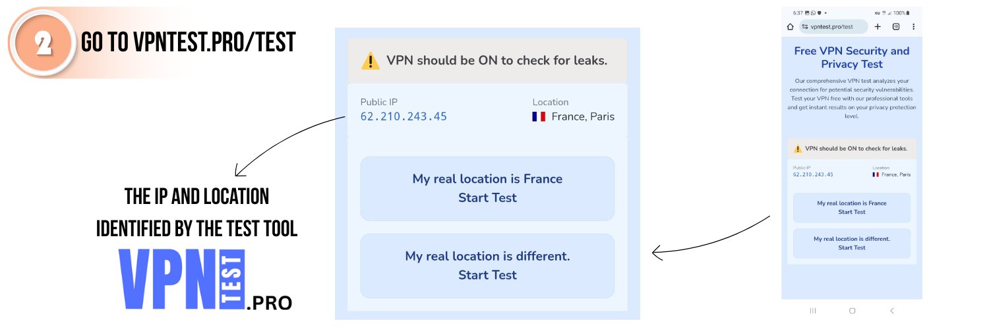The image size is (989, 329).
Task: Click the warning triangle in the enlarged banner
Action: (371, 61)
